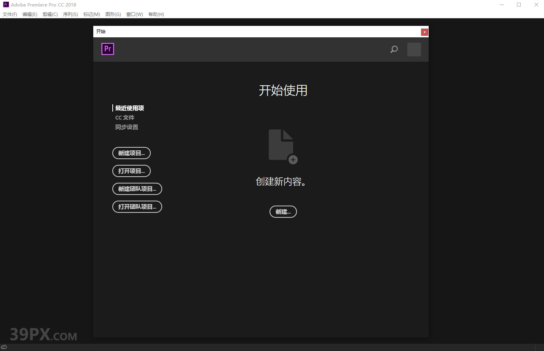Click the Pr application logo icon
Image resolution: width=544 pixels, height=351 pixels.
click(108, 49)
